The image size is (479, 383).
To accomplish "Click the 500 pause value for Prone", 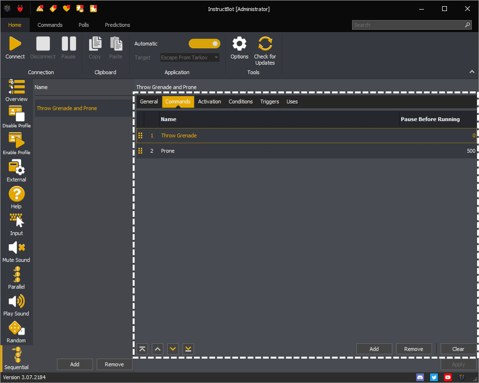I will point(471,151).
